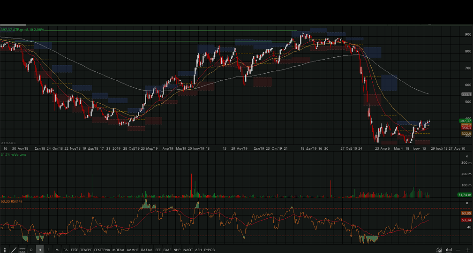This screenshot has width=473, height=253.
Task: Open the data table list icon
Action: pyautogui.click(x=22, y=250)
